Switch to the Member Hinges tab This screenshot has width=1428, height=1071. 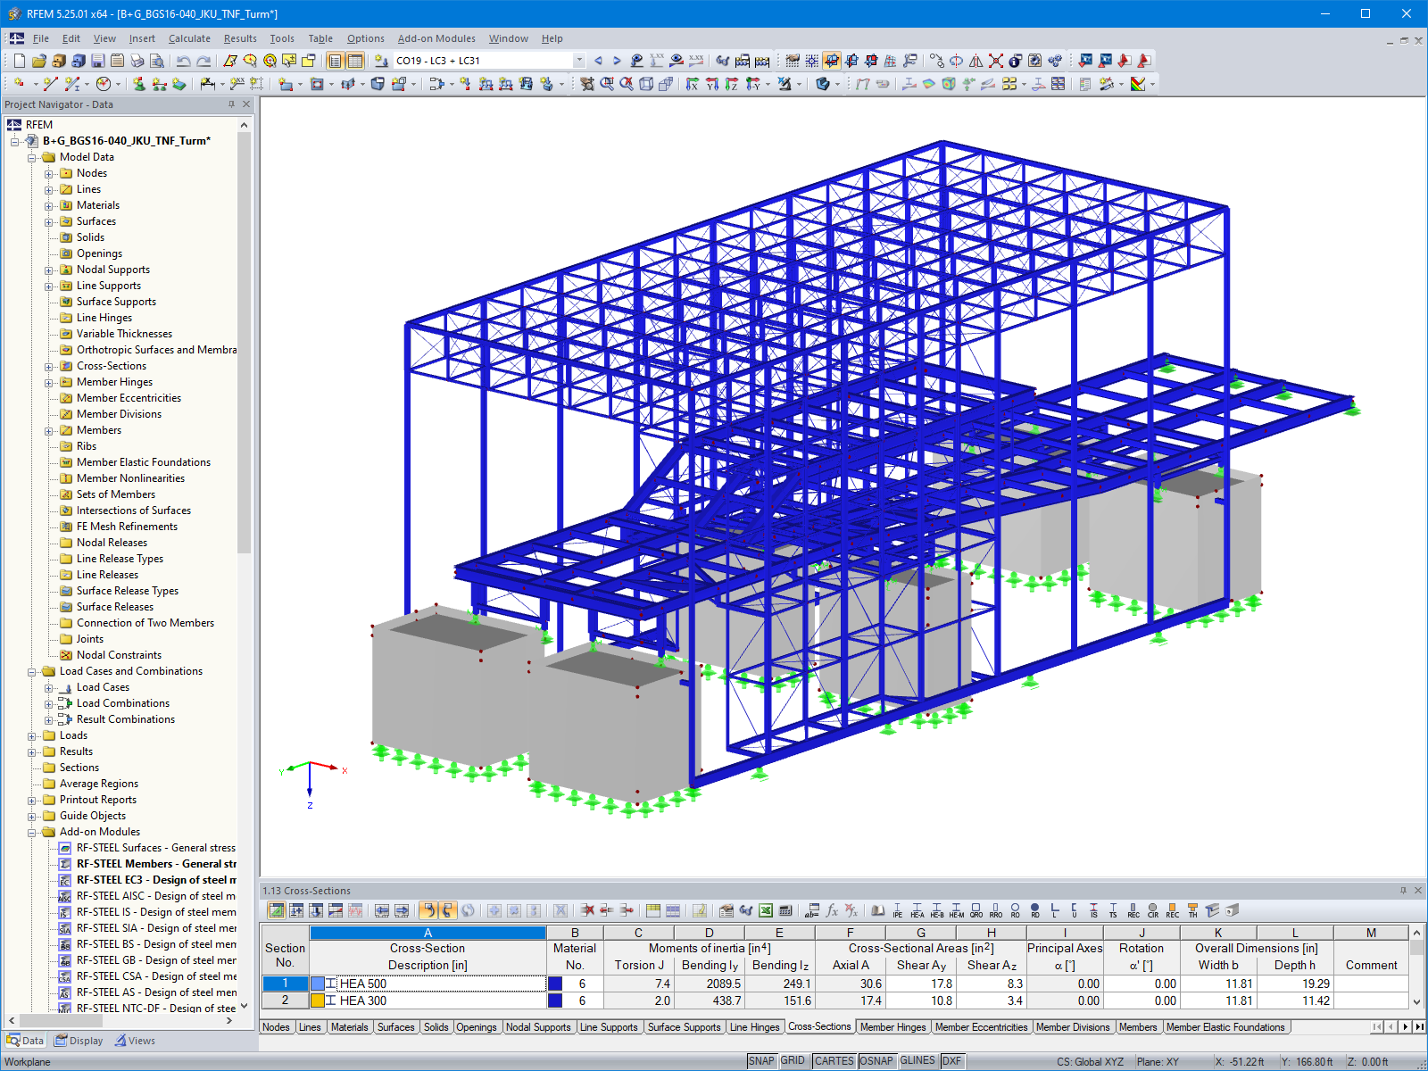coord(892,1027)
